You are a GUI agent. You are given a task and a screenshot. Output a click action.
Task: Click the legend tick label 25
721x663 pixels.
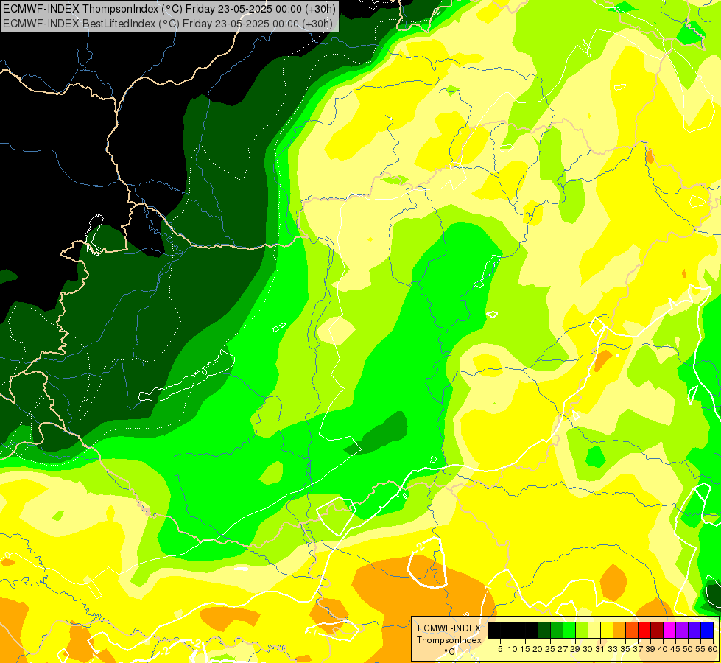click(x=550, y=649)
